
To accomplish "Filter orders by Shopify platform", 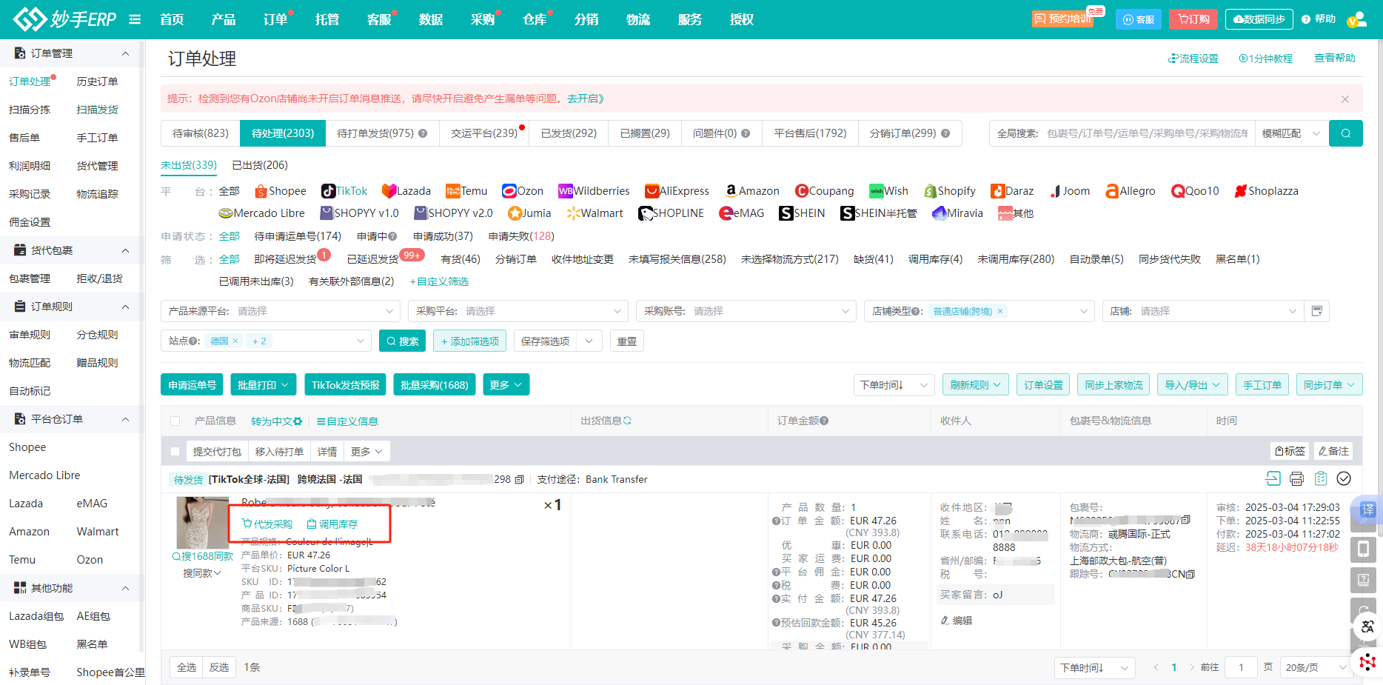I will (949, 191).
